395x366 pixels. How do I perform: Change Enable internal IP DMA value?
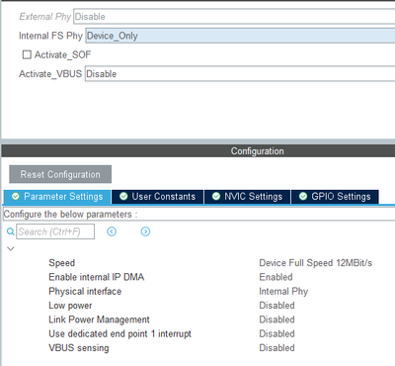[x=276, y=277]
